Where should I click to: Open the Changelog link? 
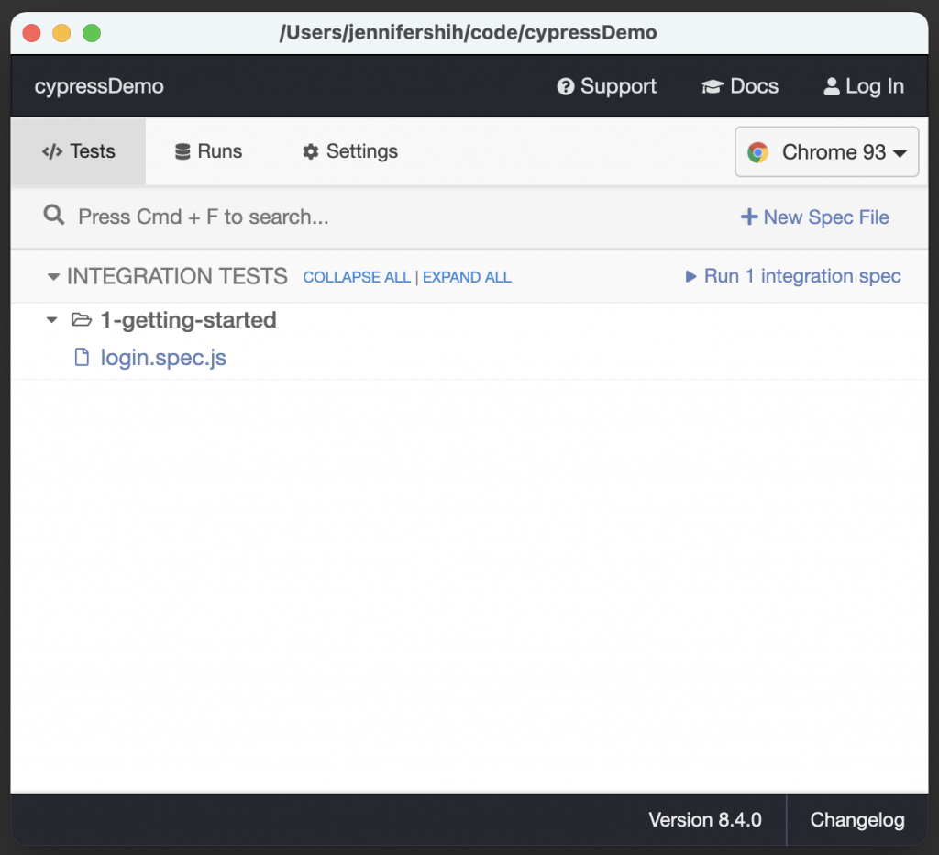(x=857, y=819)
